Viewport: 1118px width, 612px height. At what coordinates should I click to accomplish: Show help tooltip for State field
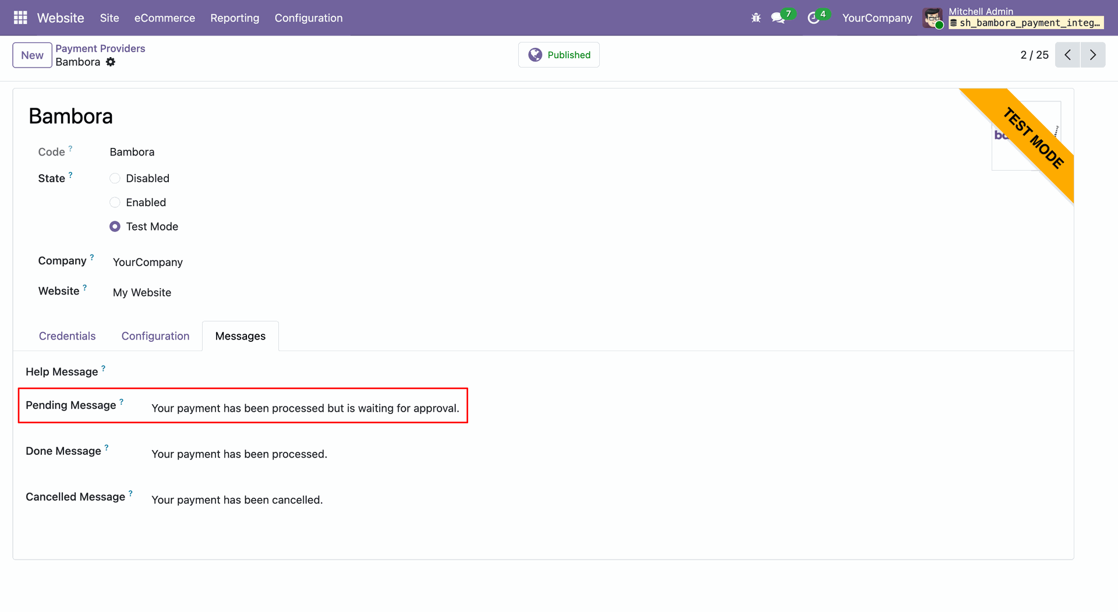click(x=70, y=175)
